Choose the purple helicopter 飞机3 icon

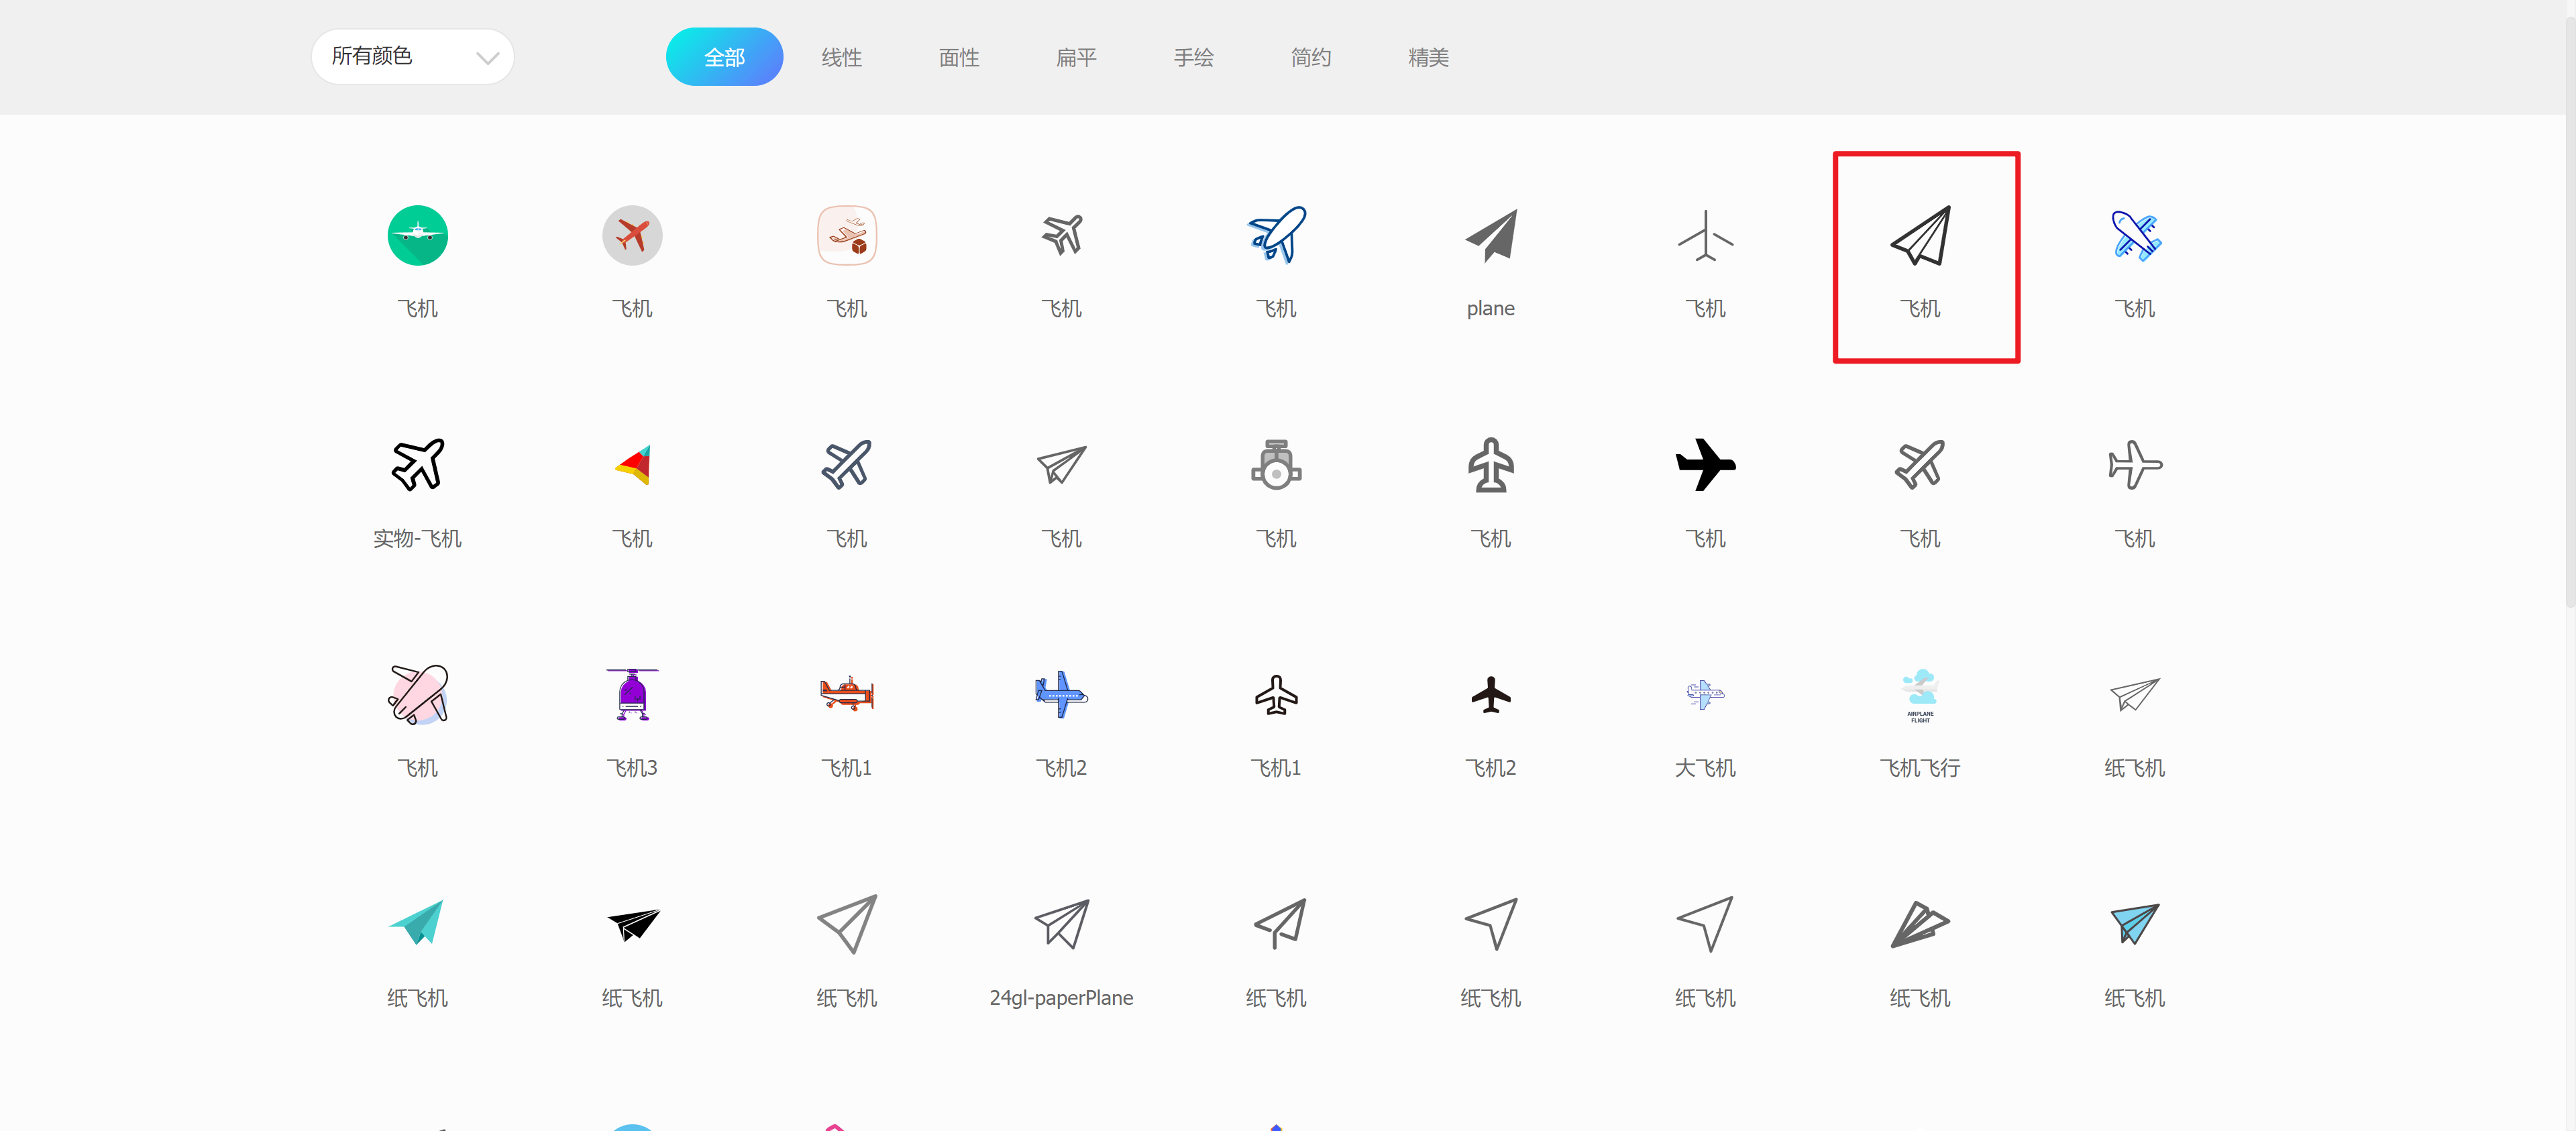(x=632, y=694)
